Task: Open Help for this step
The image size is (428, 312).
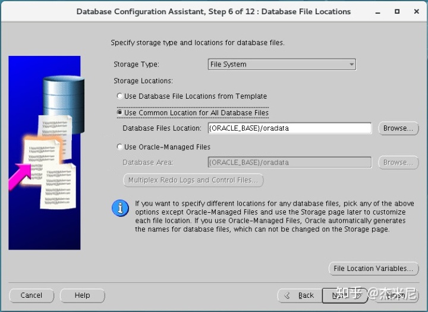Action: 82,295
